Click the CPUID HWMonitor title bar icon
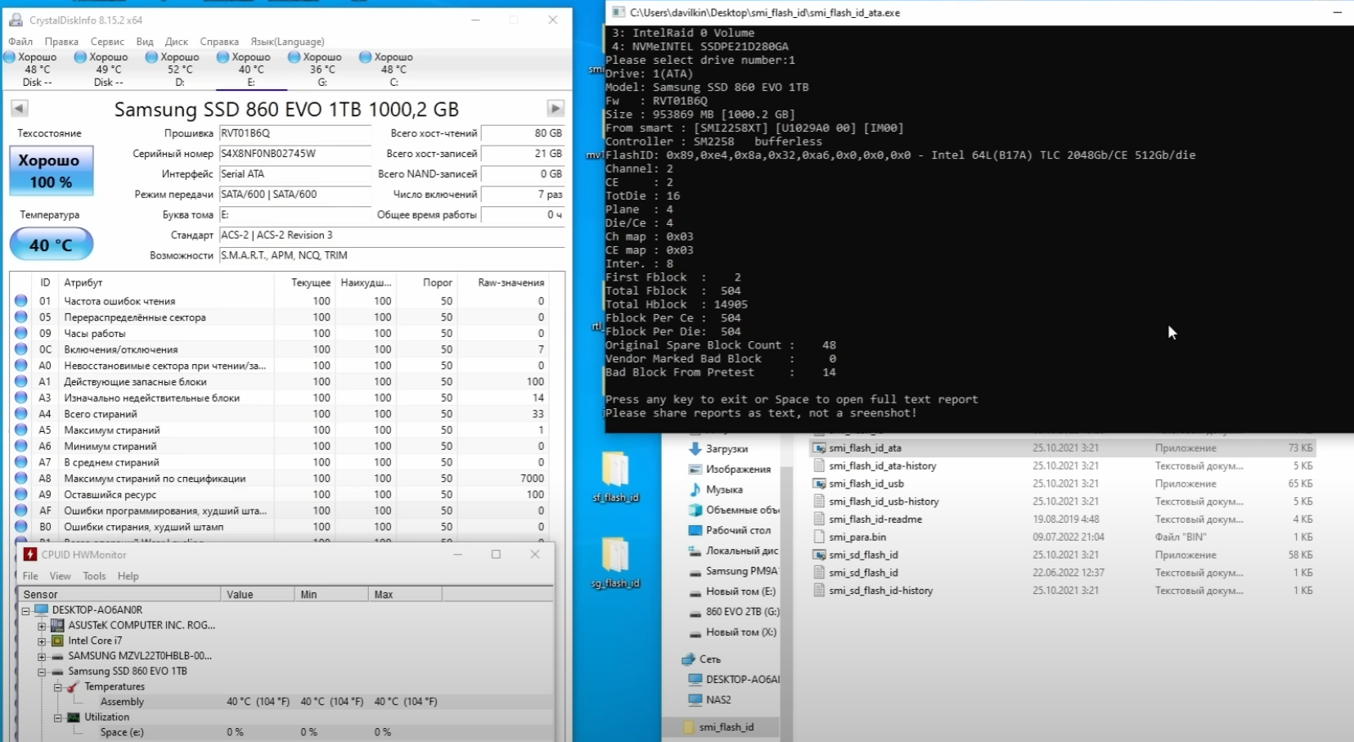The image size is (1354, 742). click(30, 554)
